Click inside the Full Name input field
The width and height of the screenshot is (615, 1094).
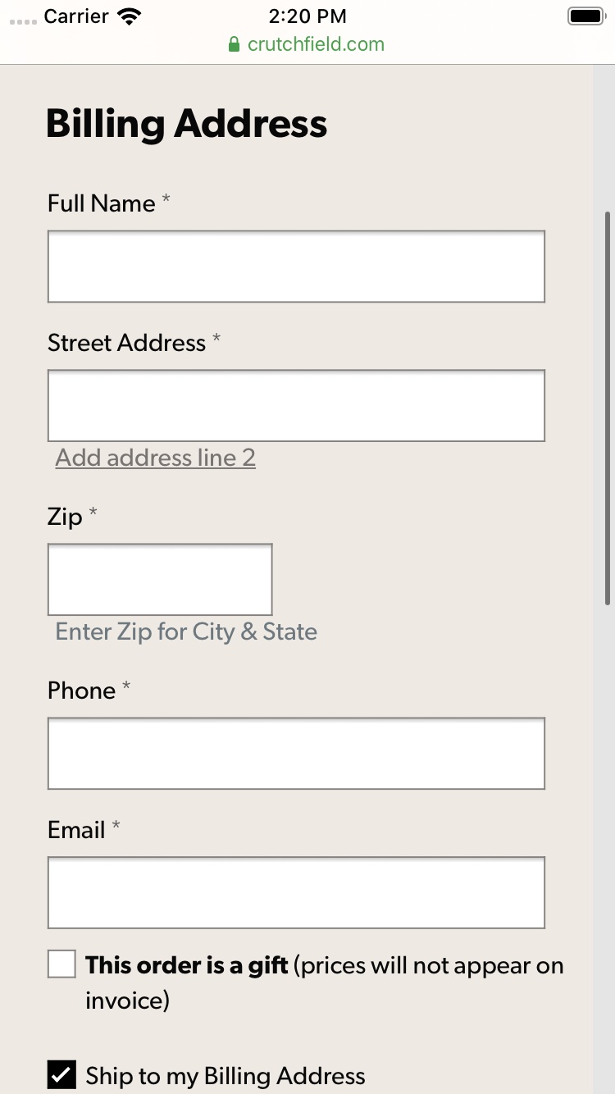pos(296,266)
